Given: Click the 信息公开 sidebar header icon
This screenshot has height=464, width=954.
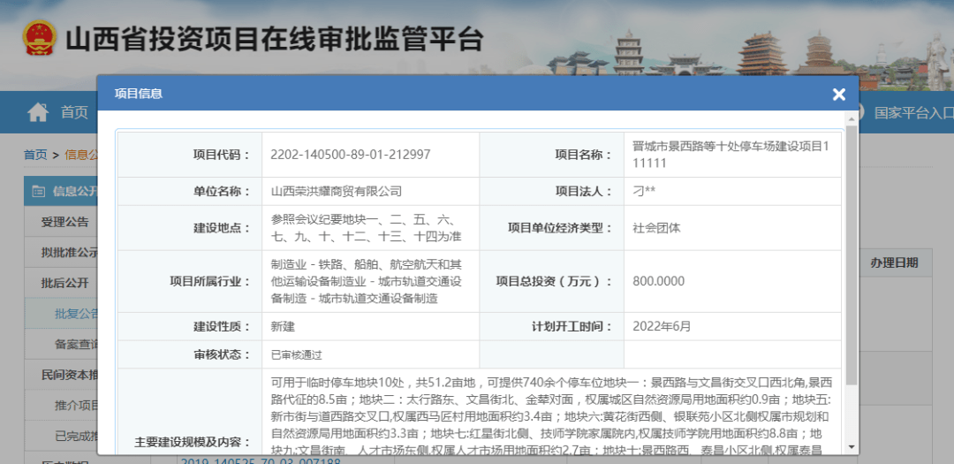Looking at the screenshot, I should tap(38, 191).
